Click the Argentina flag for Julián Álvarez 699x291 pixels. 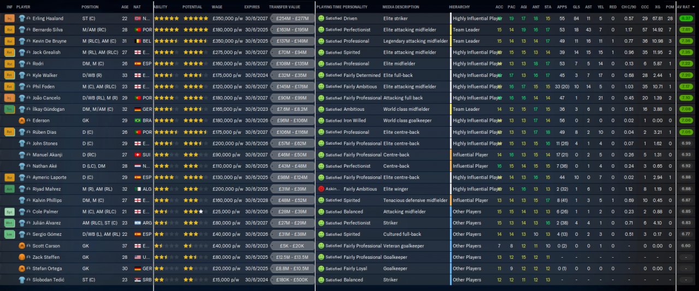pos(137,223)
